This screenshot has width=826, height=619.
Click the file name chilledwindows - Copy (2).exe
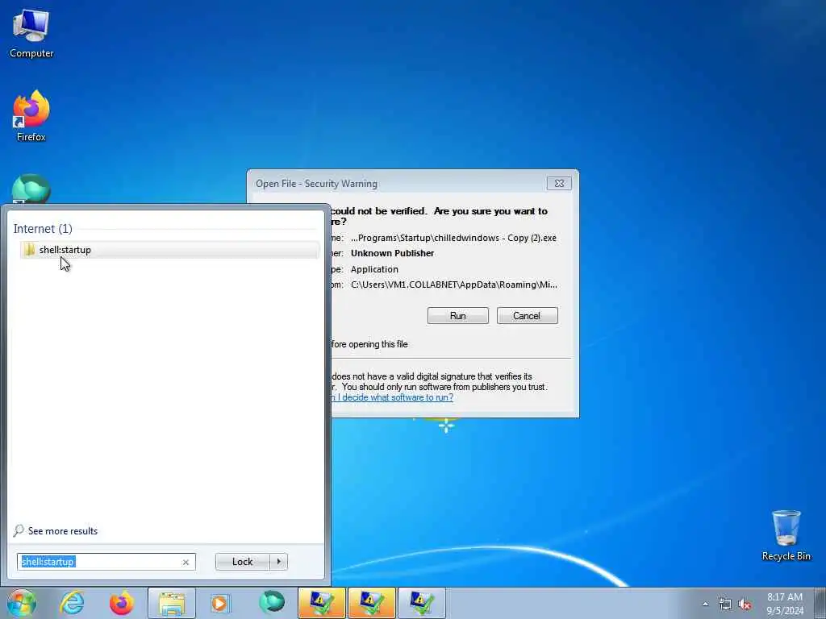click(x=453, y=238)
